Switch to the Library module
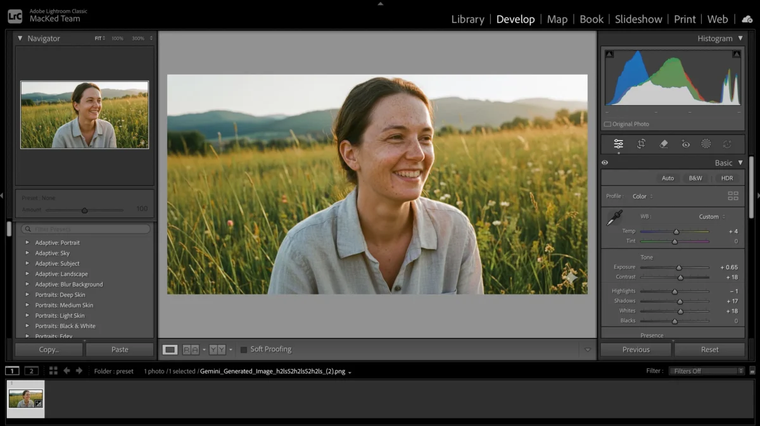 click(x=467, y=19)
